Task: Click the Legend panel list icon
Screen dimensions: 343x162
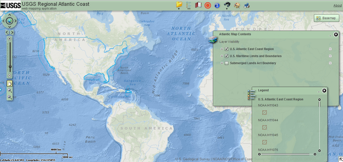Action: coord(251,95)
